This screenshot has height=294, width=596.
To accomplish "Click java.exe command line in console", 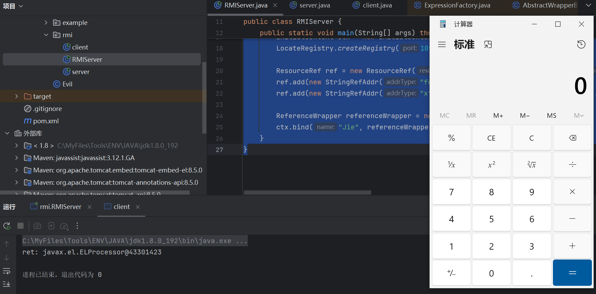I will pyautogui.click(x=135, y=241).
